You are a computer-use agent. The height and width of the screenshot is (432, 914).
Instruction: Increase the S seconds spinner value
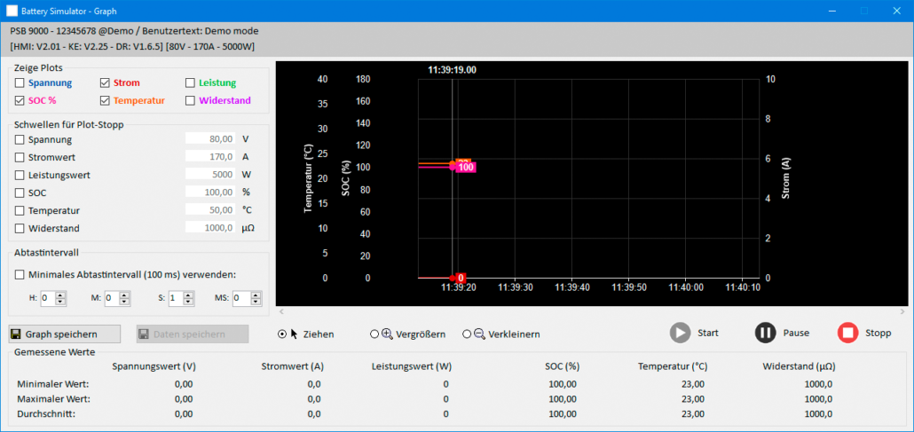(188, 295)
